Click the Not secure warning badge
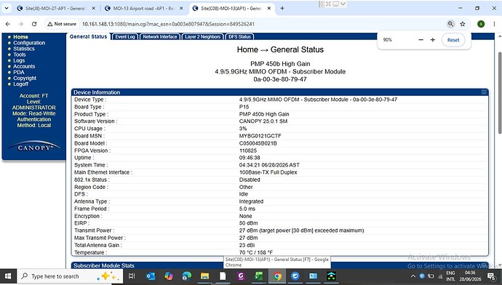The width and height of the screenshot is (502, 285). tap(62, 24)
